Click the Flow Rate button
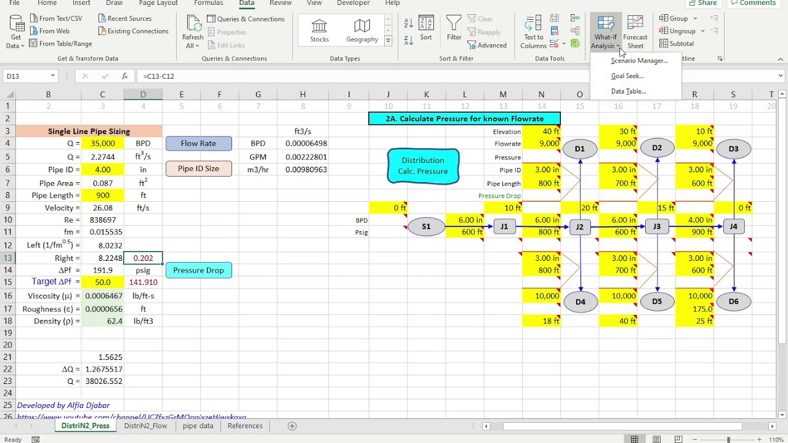This screenshot has width=788, height=443. tap(198, 143)
